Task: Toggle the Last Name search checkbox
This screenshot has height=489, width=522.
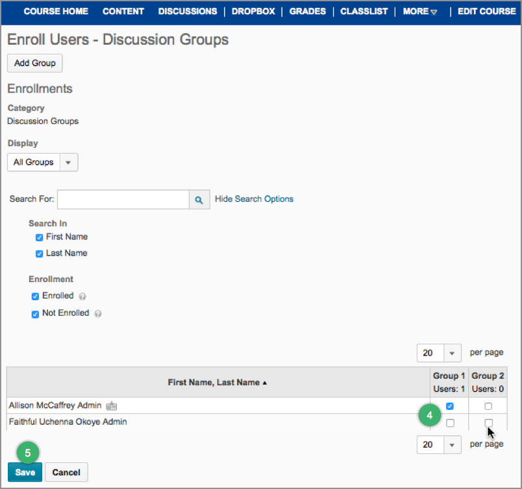Action: [40, 254]
